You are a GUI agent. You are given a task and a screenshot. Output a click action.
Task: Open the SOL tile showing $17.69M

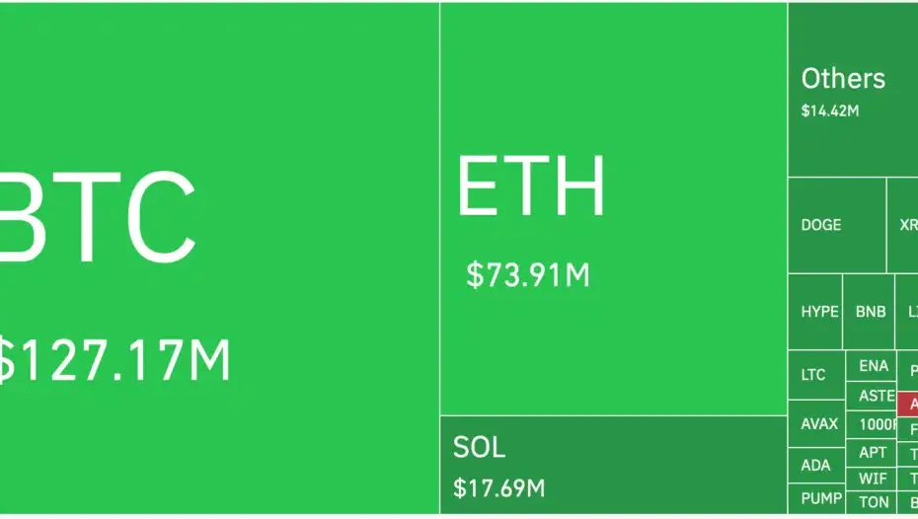pyautogui.click(x=613, y=465)
